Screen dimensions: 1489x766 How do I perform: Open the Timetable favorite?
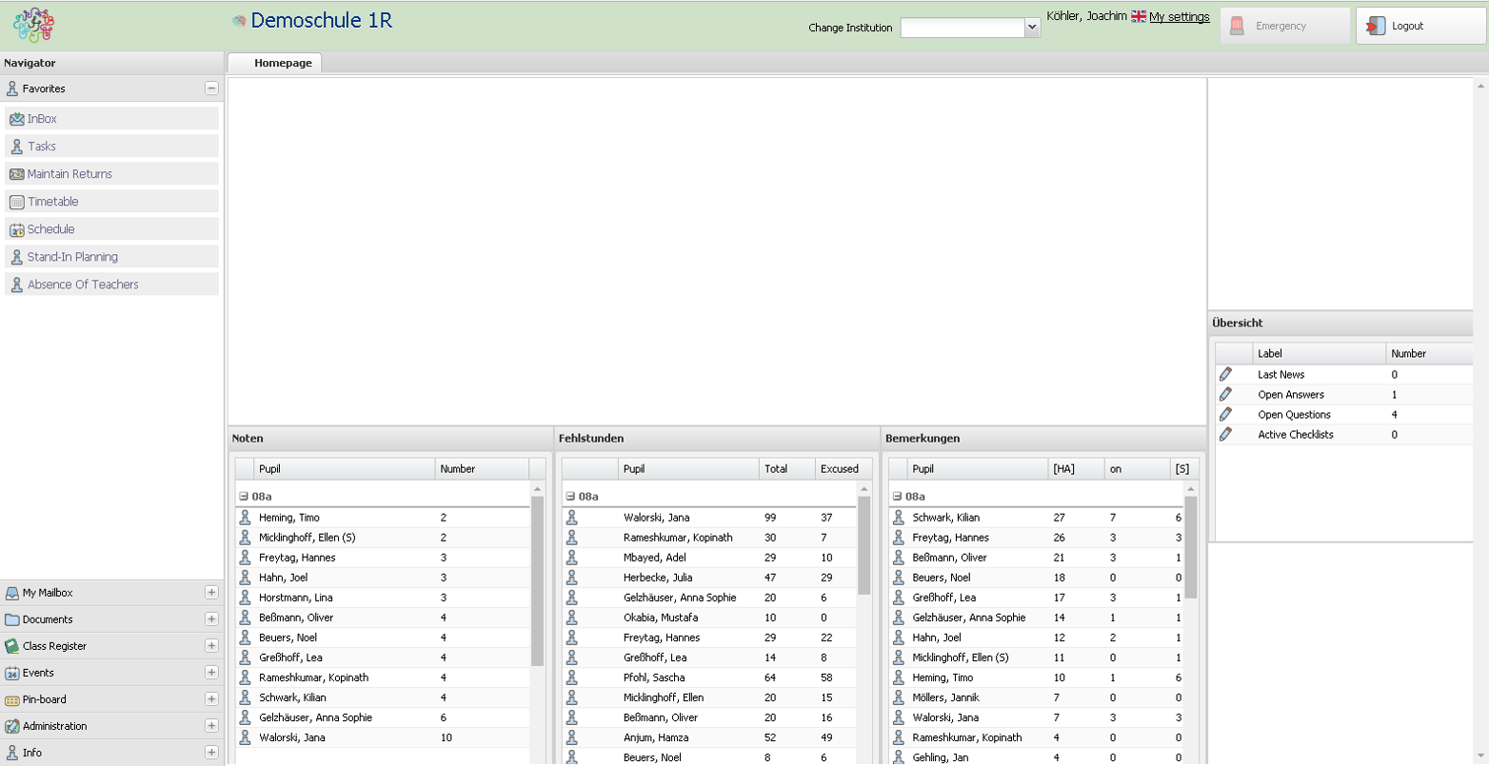[x=52, y=202]
